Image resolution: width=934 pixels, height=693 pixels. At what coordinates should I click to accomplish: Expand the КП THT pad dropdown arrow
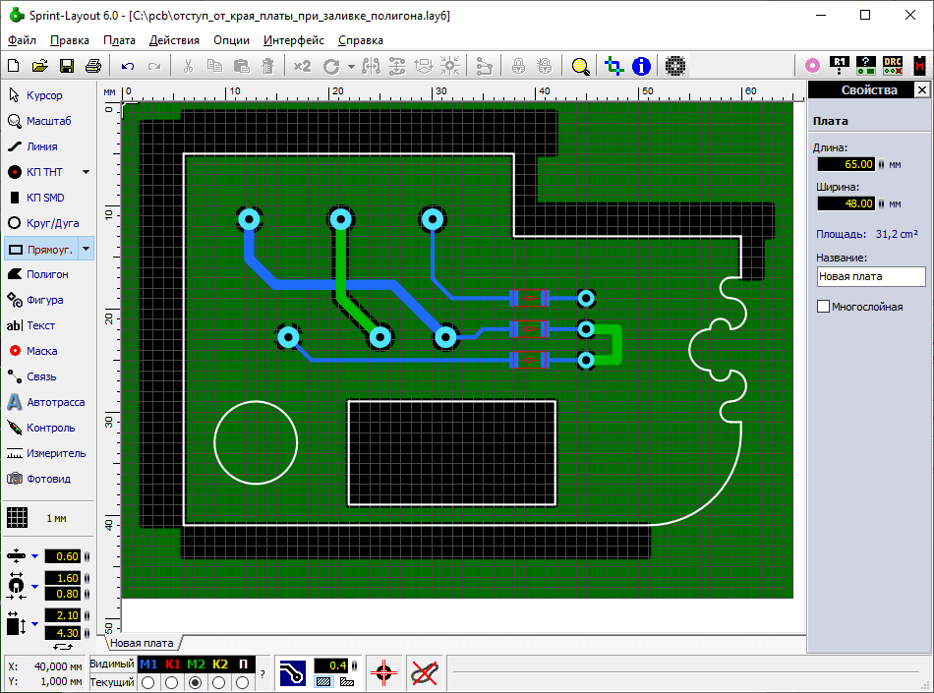86,172
